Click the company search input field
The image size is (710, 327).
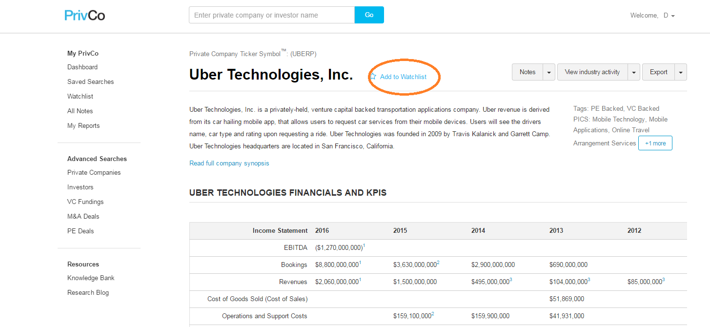pos(272,15)
